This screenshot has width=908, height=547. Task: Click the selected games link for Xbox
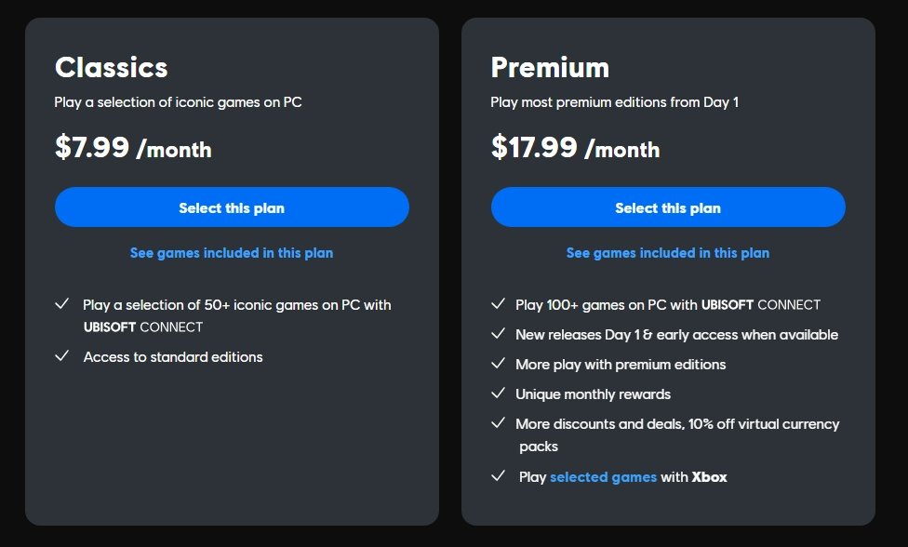click(x=603, y=477)
